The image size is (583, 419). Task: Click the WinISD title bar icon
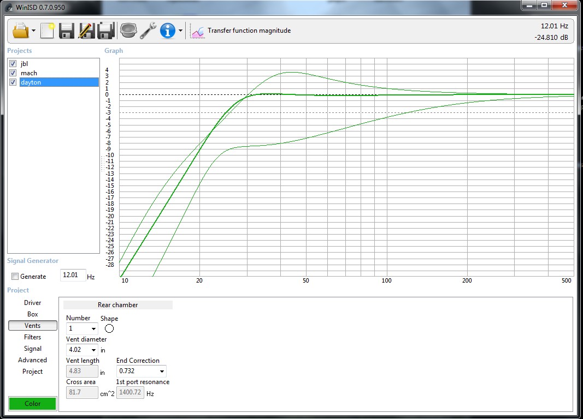click(x=9, y=7)
